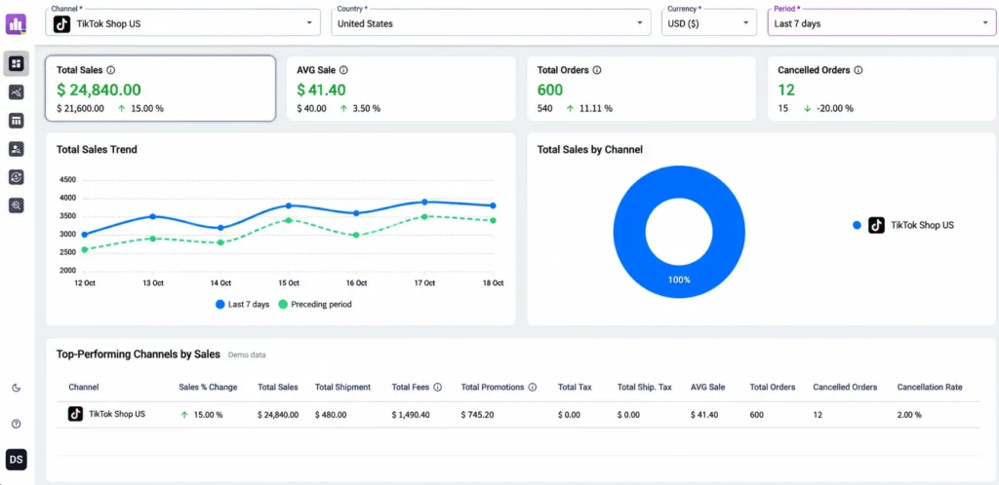Open the dollar refresh sidebar icon
999x485 pixels.
pyautogui.click(x=17, y=176)
